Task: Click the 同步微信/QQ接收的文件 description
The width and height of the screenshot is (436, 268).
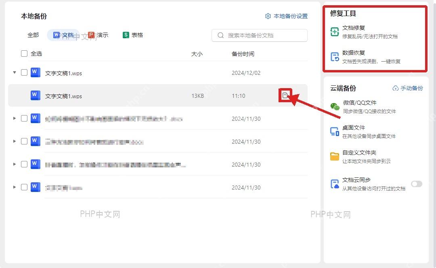Action: tap(369, 111)
